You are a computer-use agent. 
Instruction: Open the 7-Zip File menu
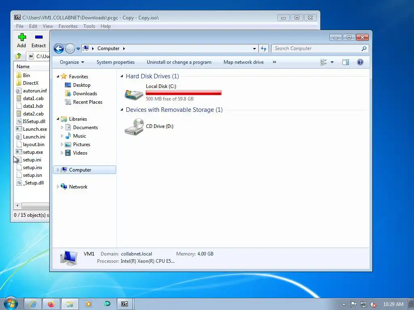click(x=20, y=26)
